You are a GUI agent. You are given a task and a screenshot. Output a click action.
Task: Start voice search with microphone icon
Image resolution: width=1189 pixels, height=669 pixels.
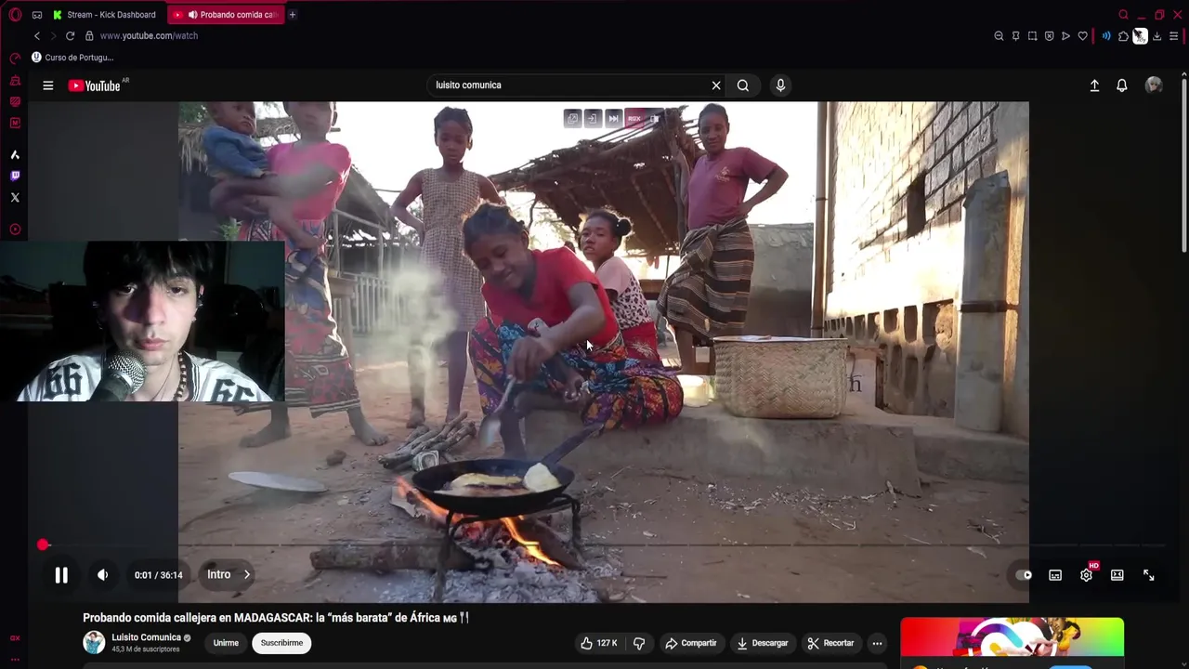click(780, 85)
